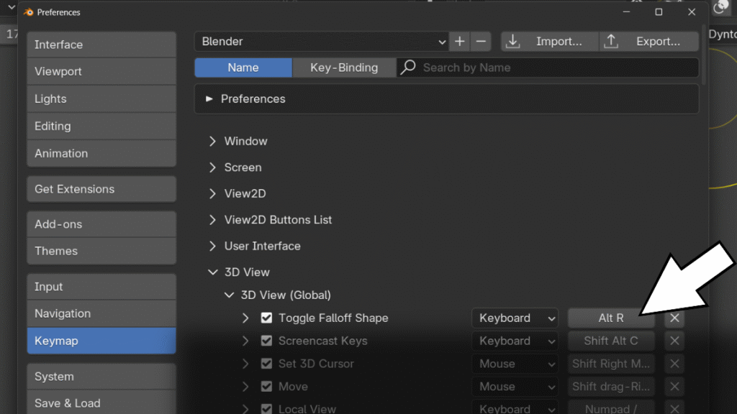Image resolution: width=737 pixels, height=414 pixels.
Task: Open the Keyboard dropdown for Screencast Keys
Action: coord(515,341)
